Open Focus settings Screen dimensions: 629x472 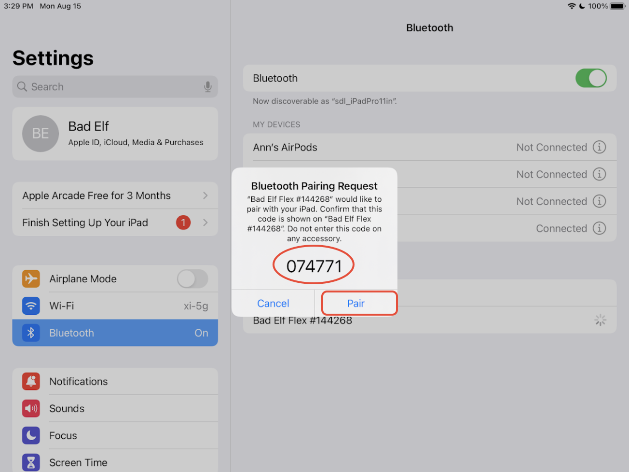[x=115, y=435]
